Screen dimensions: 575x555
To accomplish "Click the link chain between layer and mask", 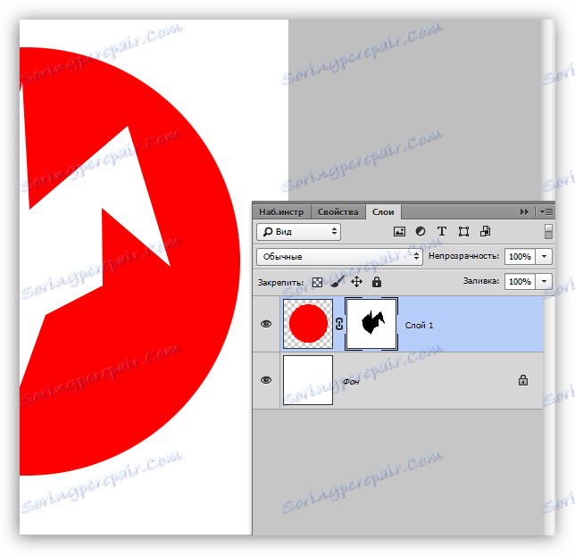I will 339,324.
